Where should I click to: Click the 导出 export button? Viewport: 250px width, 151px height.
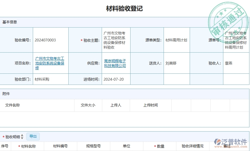pos(33,136)
